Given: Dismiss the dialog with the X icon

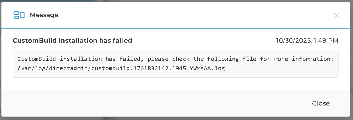Looking at the screenshot, I should point(336,16).
